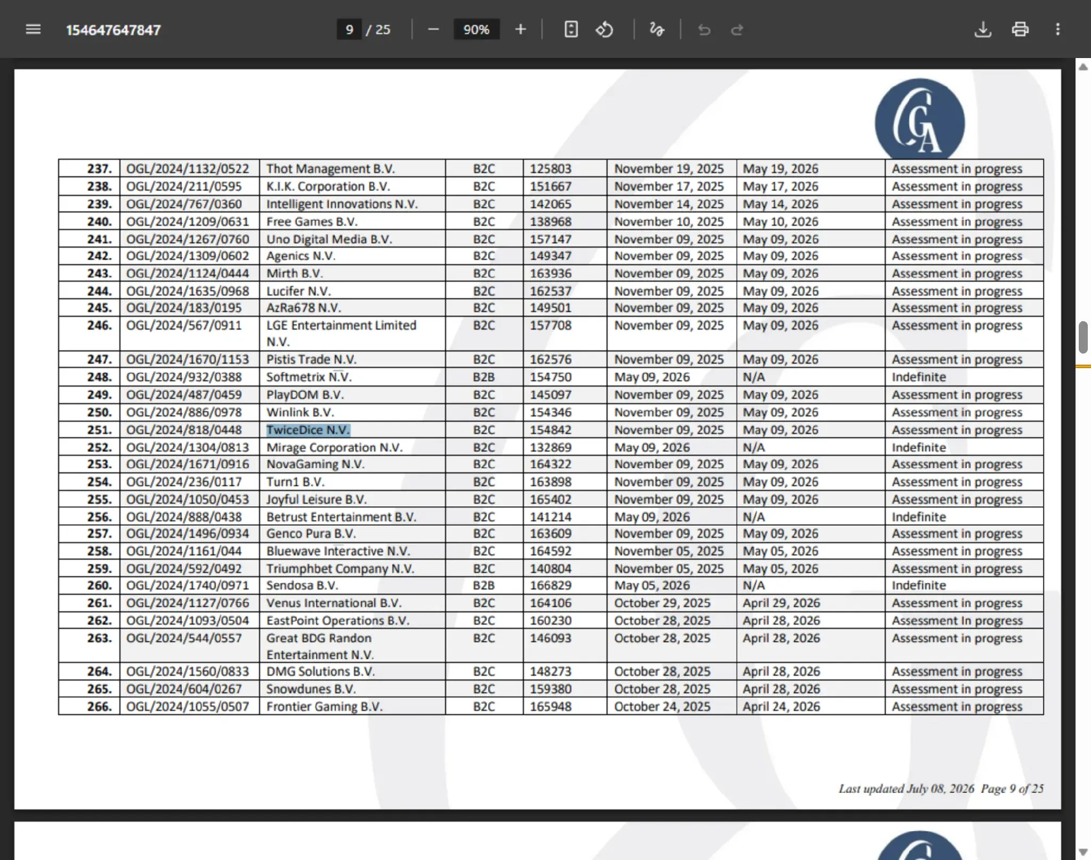The height and width of the screenshot is (860, 1091).
Task: Click the document title 154647647847
Action: (113, 30)
